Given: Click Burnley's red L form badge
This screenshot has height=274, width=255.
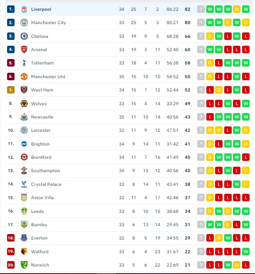Looking at the screenshot, I should pyautogui.click(x=237, y=225).
